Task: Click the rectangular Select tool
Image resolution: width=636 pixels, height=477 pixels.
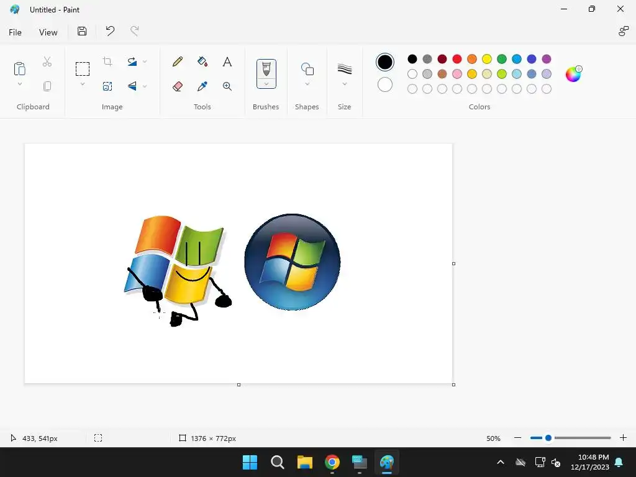Action: pos(83,68)
